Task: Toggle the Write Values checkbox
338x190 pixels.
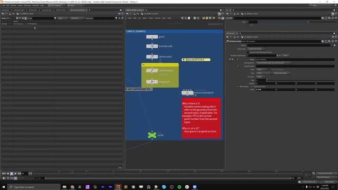Action: tap(238, 87)
